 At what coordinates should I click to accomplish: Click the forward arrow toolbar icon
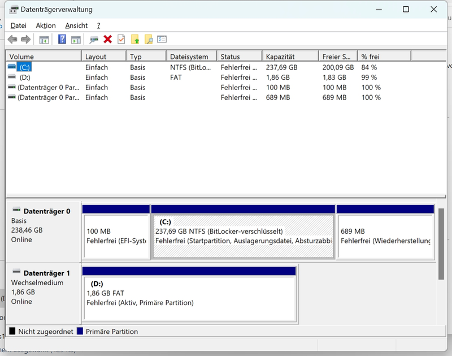click(x=25, y=40)
